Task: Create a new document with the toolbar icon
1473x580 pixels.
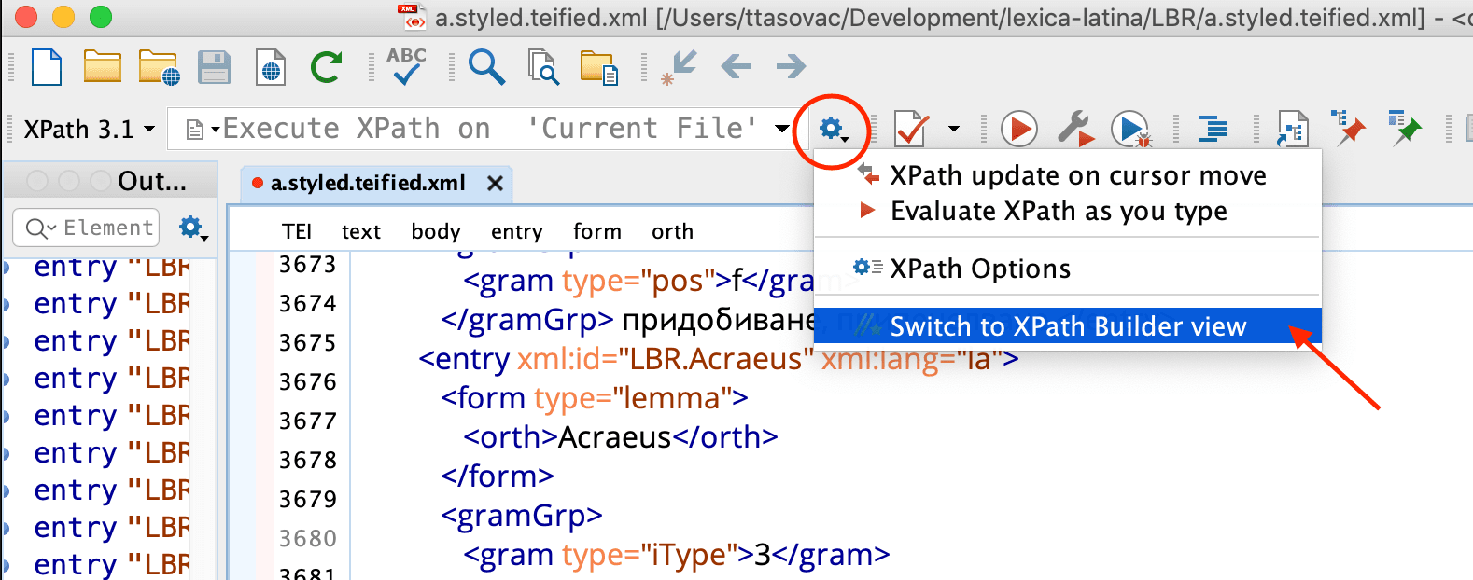Action: click(x=47, y=67)
